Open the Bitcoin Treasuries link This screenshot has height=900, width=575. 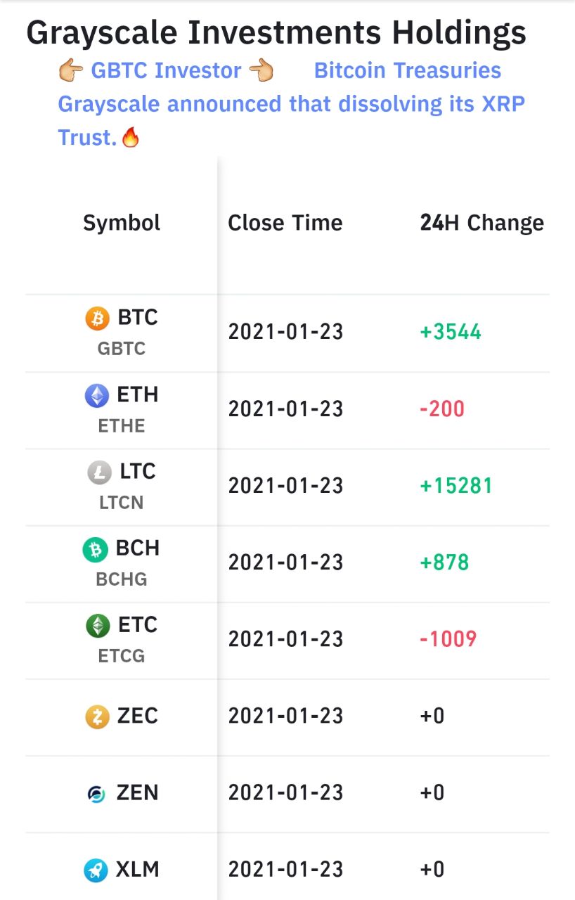pos(408,70)
